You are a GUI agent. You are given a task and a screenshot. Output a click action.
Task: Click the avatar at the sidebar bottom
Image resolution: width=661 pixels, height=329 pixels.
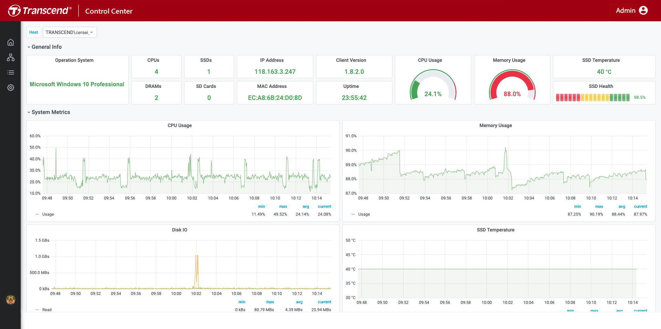click(11, 300)
